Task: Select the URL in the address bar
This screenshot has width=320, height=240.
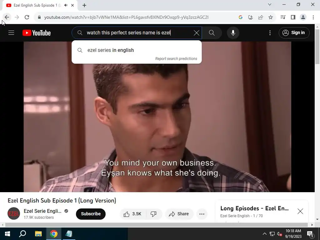Action: click(x=126, y=17)
